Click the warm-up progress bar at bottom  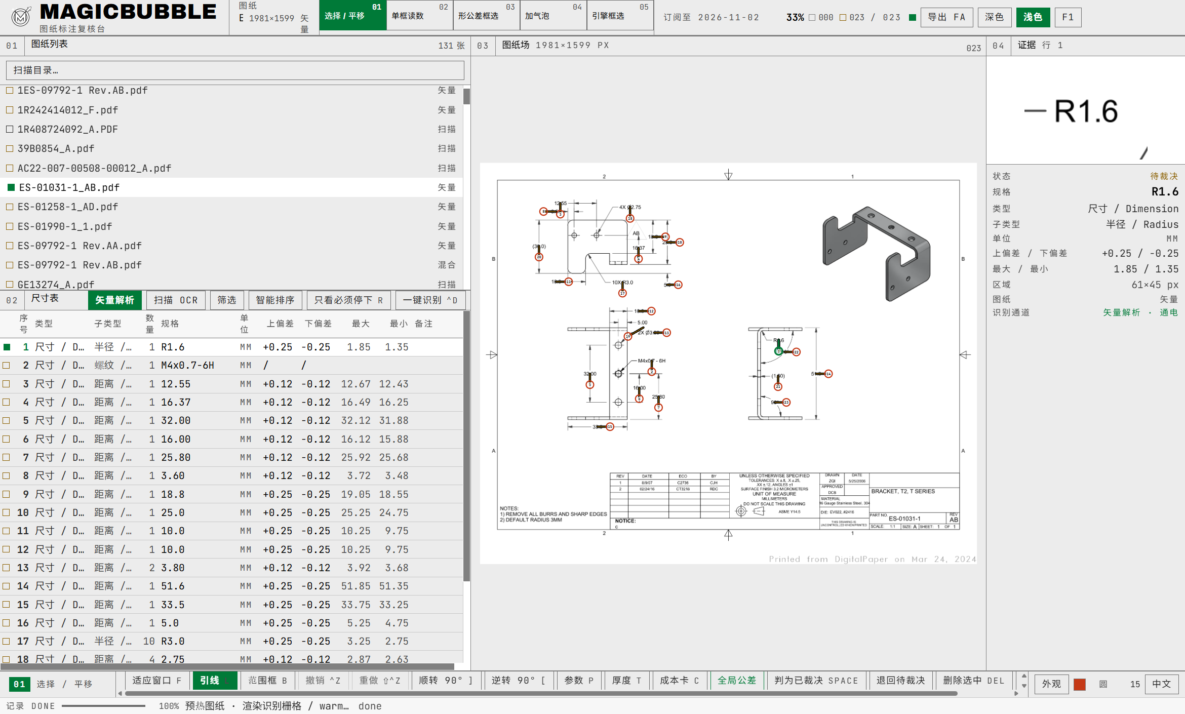tap(103, 706)
